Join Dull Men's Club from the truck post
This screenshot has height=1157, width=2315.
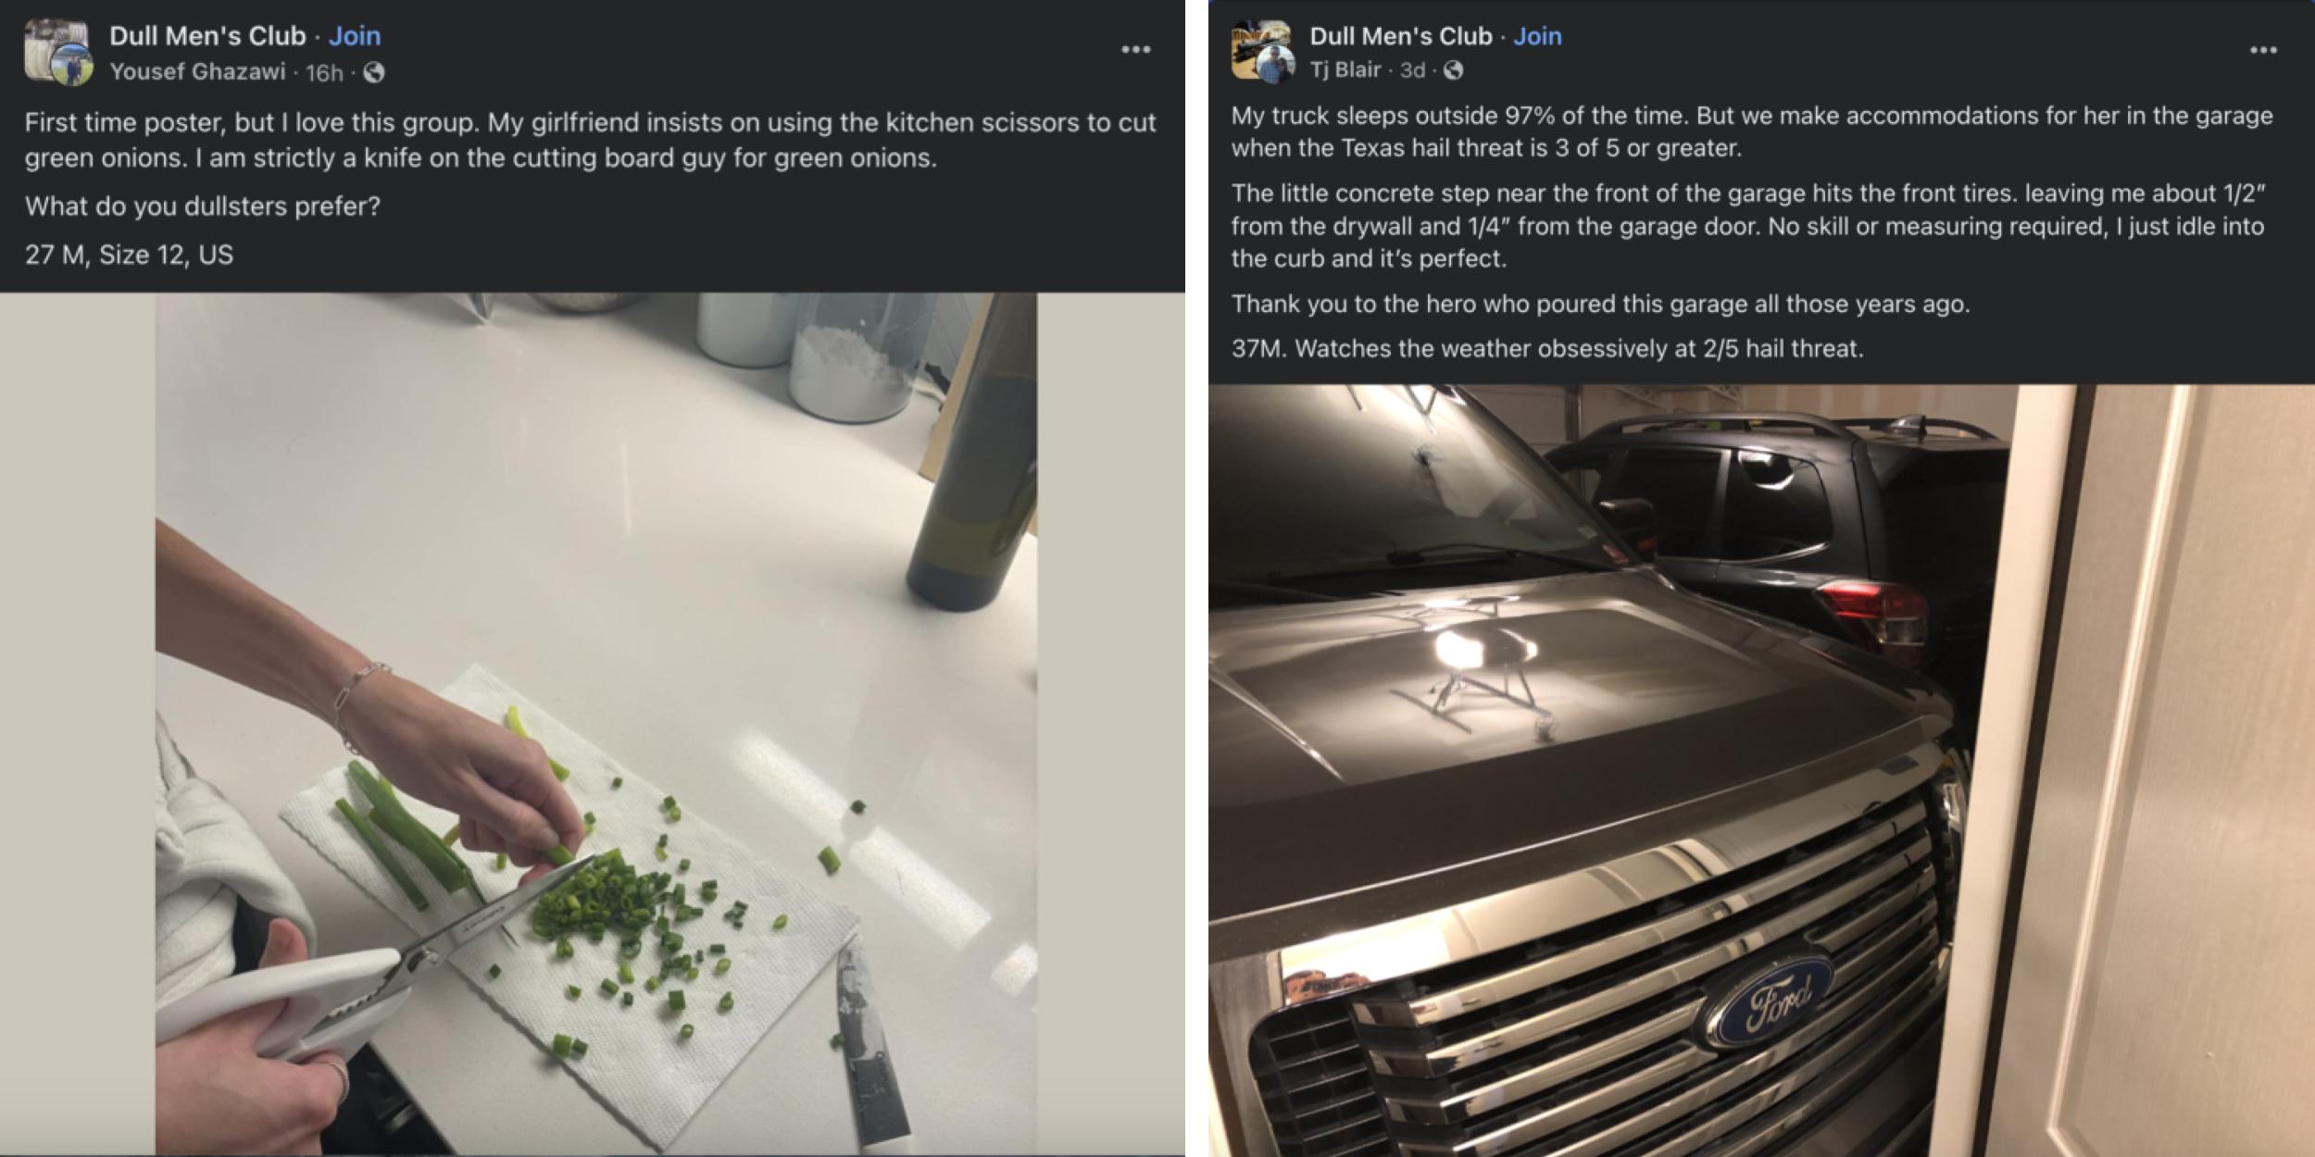(1537, 36)
